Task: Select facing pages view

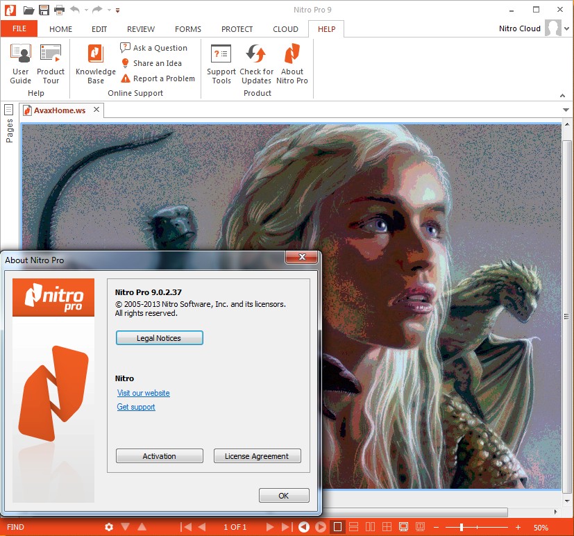Action: click(370, 527)
